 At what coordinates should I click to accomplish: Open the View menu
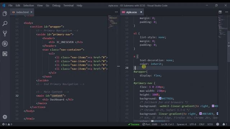(x=40, y=6)
